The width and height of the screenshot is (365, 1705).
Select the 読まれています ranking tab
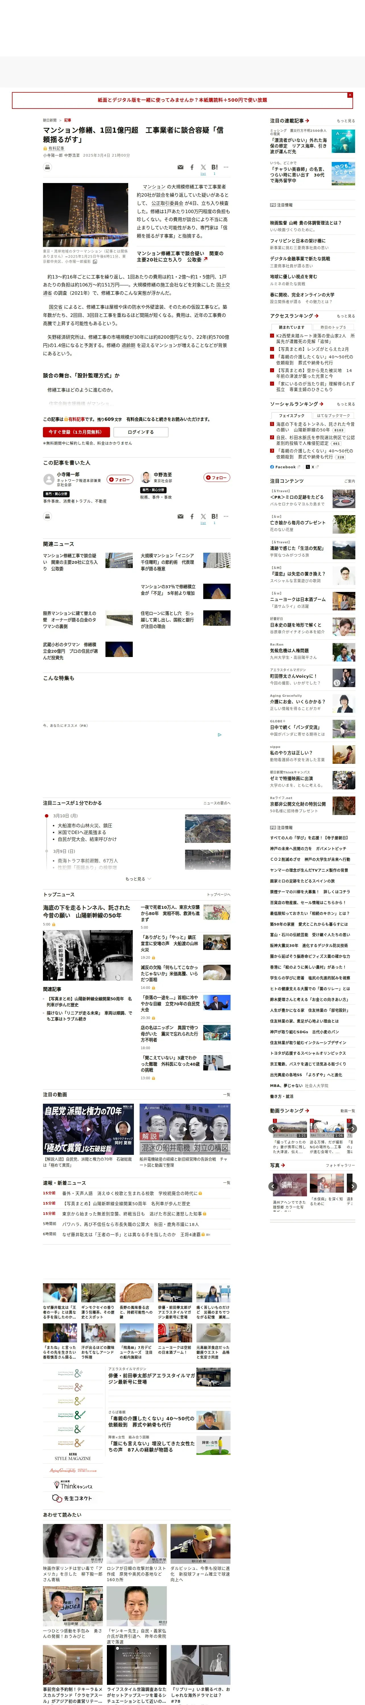click(x=291, y=327)
